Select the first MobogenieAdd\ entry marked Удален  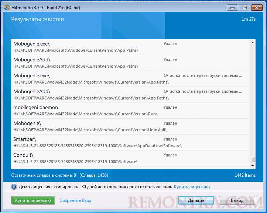click(x=130, y=63)
